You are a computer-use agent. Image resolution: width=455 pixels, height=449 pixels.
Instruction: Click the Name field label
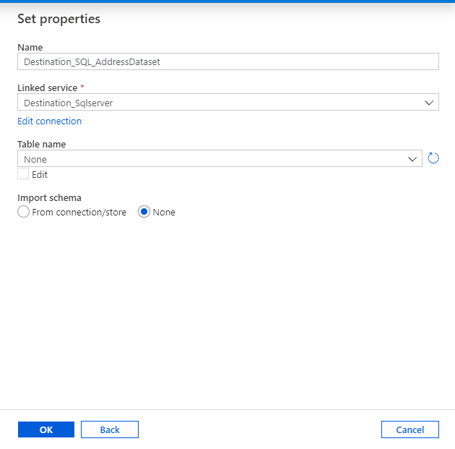click(30, 47)
